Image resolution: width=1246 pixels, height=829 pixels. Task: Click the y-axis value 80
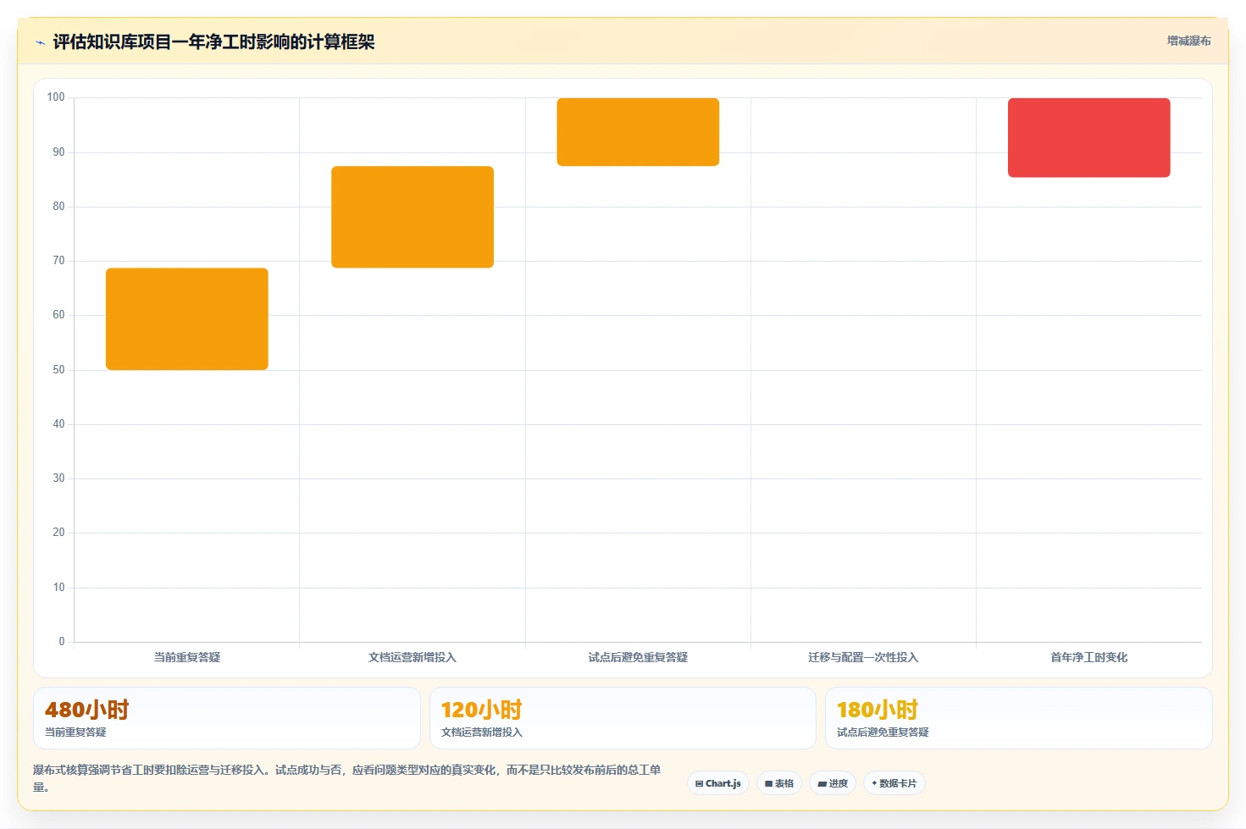[x=58, y=207]
